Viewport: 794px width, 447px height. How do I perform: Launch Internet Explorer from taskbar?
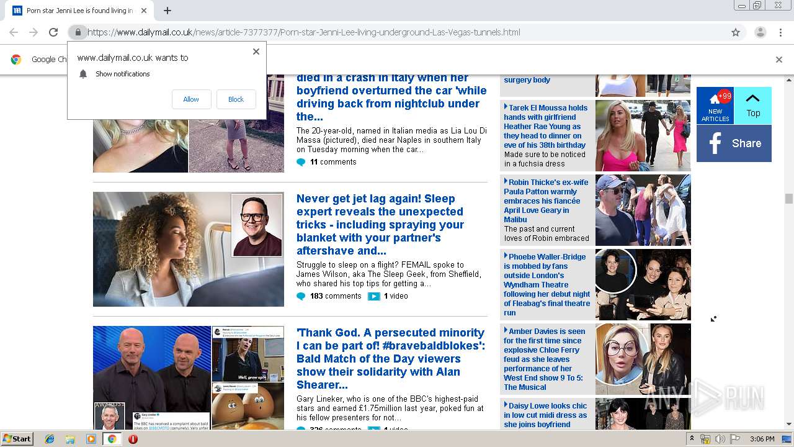click(x=50, y=439)
